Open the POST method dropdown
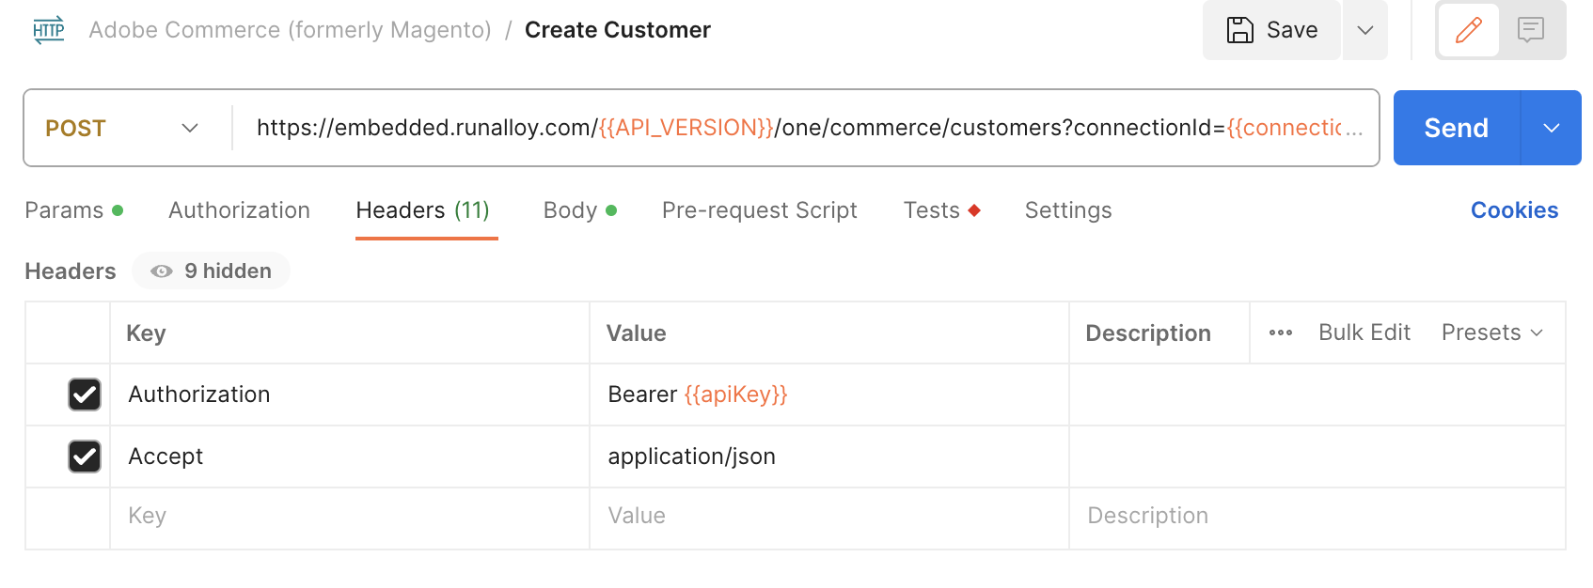Image resolution: width=1593 pixels, height=588 pixels. click(x=123, y=128)
